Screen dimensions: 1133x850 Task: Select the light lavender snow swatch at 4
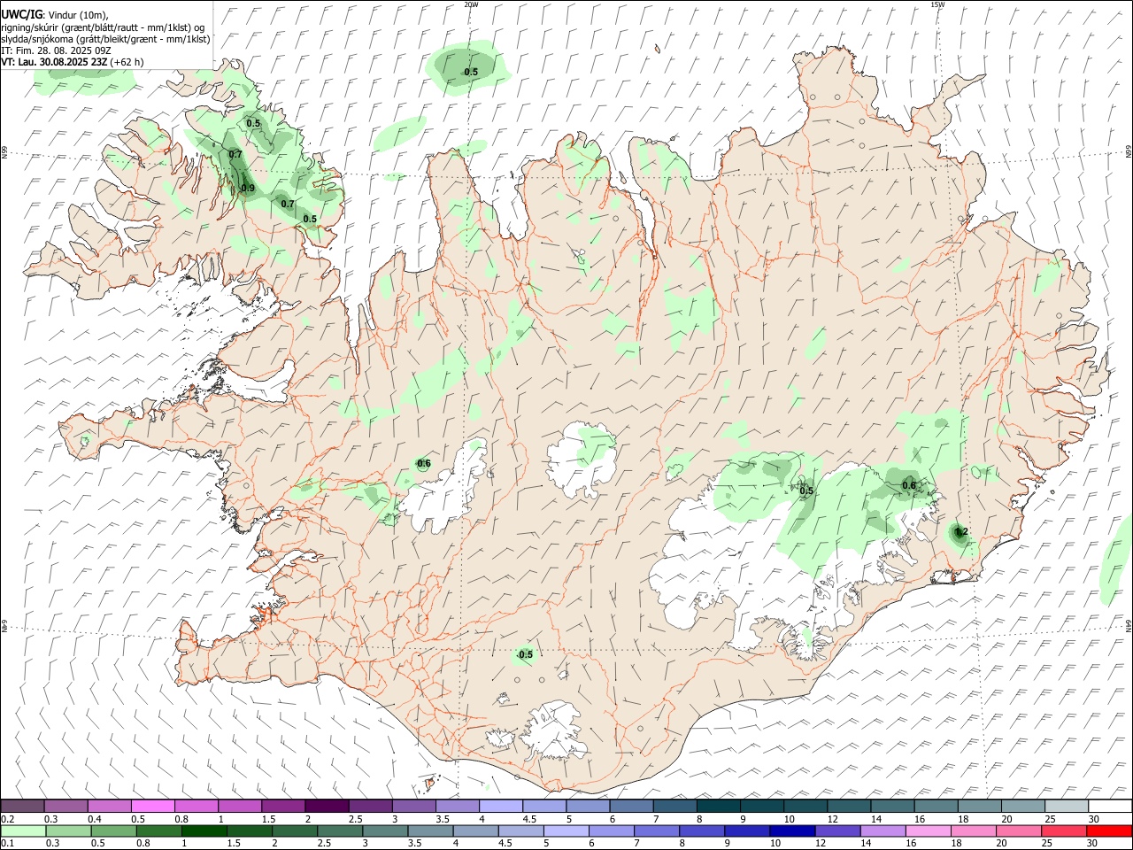500,806
